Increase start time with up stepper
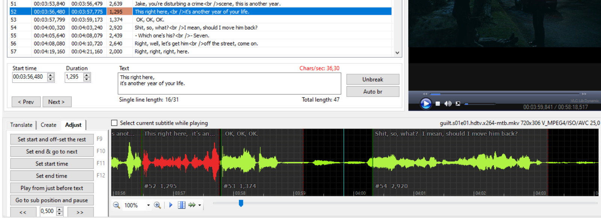Image resolution: width=601 pixels, height=218 pixels. 51,75
